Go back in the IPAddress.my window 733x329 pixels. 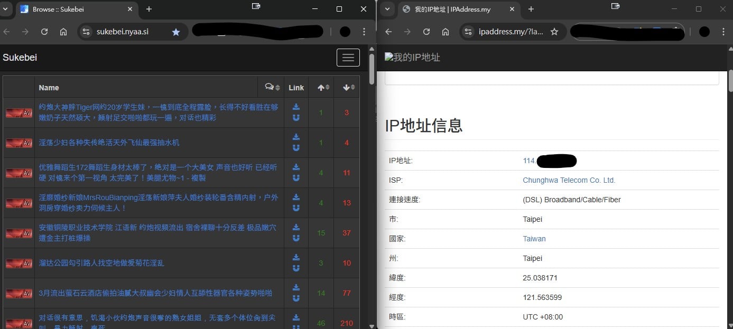[388, 32]
